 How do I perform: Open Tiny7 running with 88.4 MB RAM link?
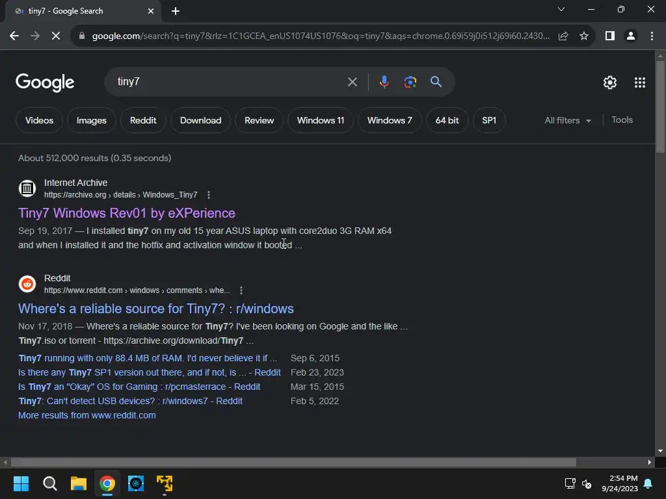(x=148, y=358)
